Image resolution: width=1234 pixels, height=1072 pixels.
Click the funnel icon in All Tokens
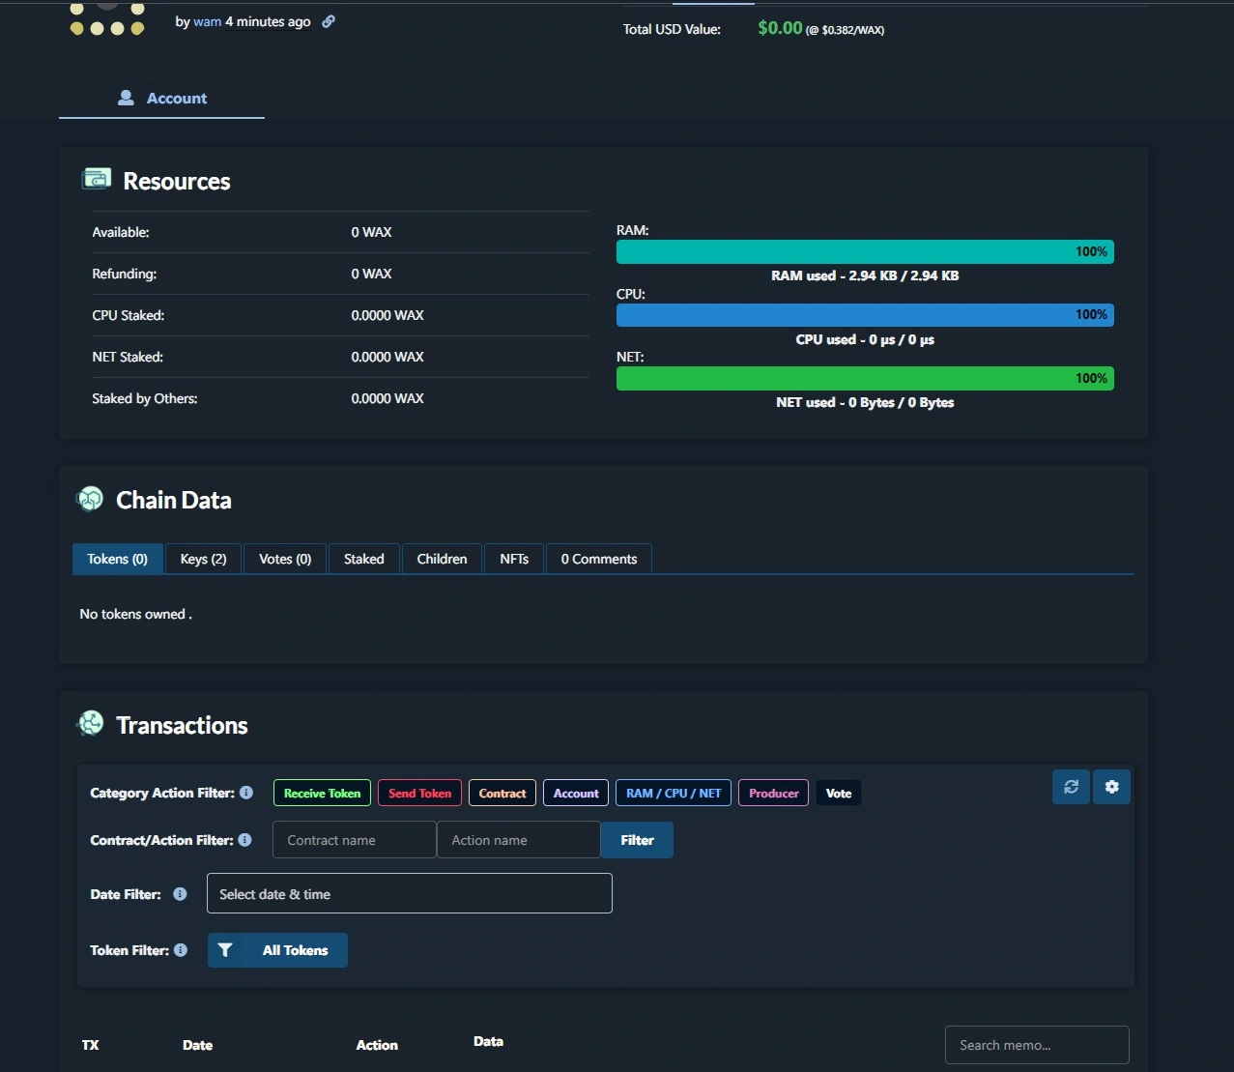225,950
